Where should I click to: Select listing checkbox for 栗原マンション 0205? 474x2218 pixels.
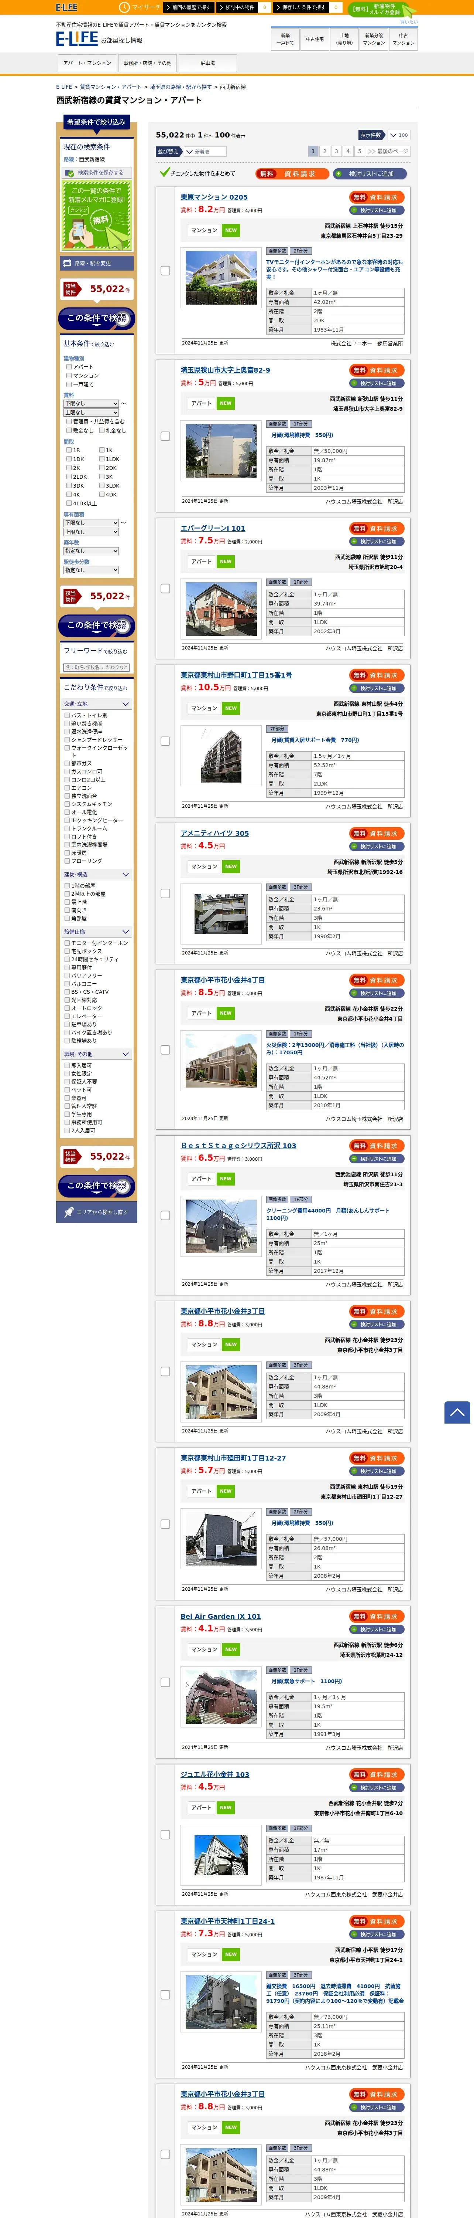click(x=165, y=270)
